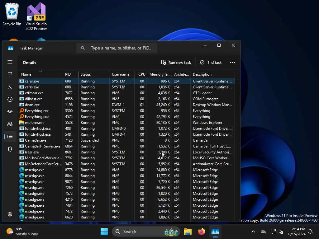Screen dimensions: 319x239
Task: Open the three-dots more options menu
Action: pyautogui.click(x=232, y=62)
